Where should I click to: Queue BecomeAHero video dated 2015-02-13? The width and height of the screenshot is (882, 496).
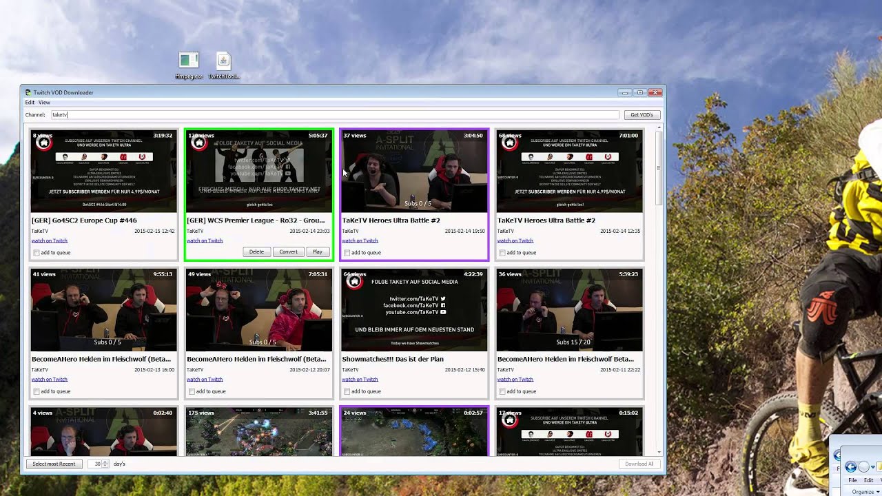[36, 391]
